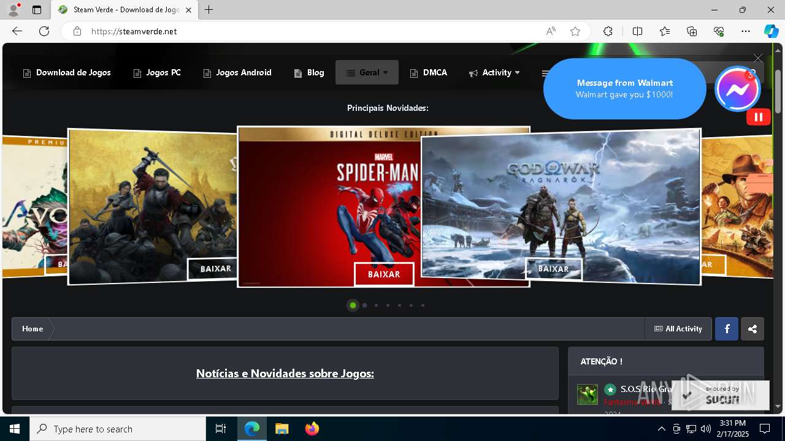Select the first green carousel dot

pos(353,305)
